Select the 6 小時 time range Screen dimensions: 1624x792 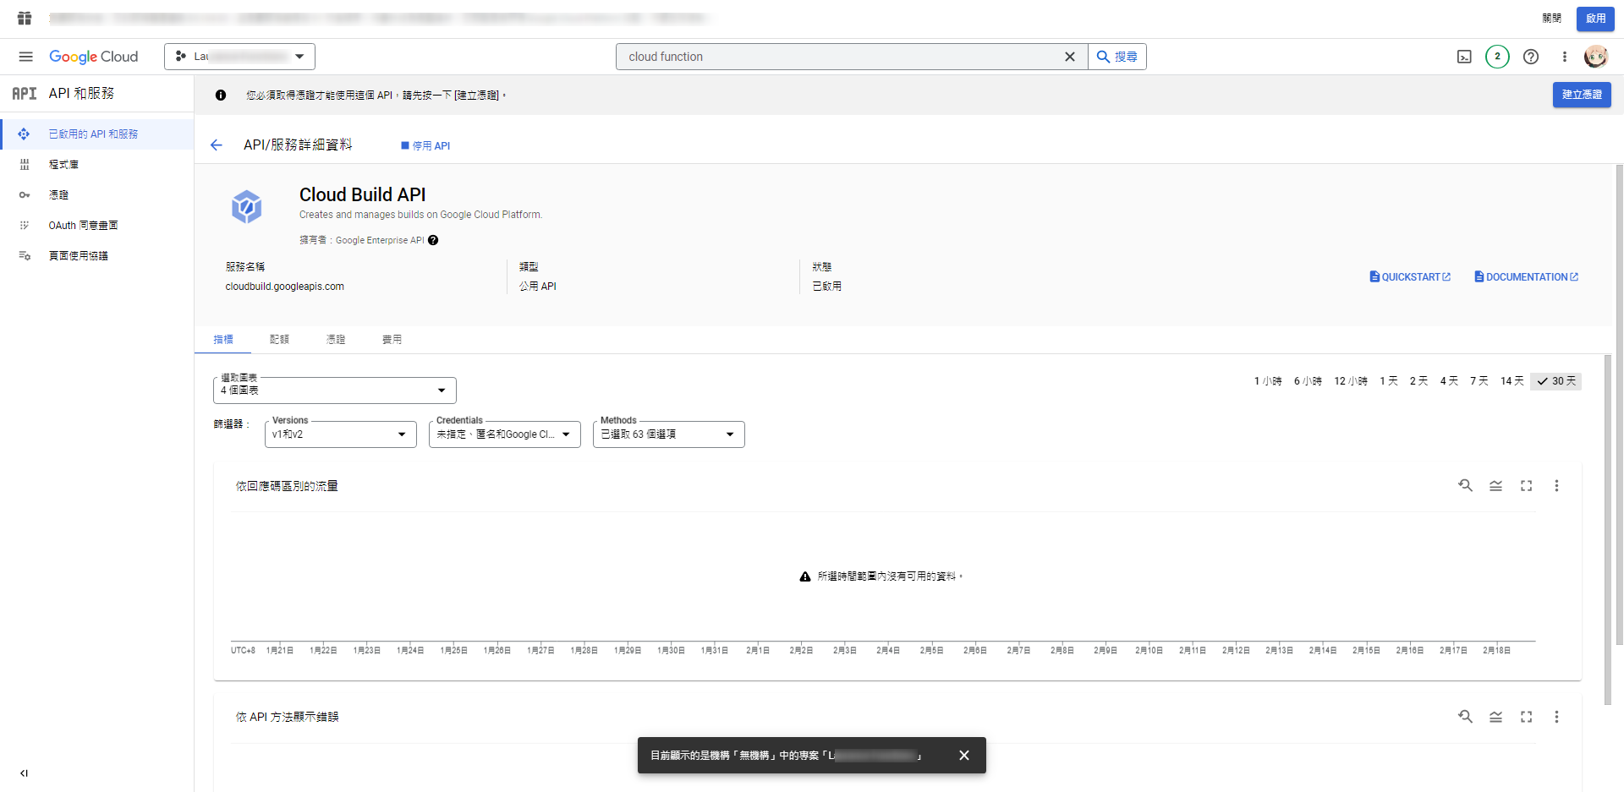pos(1308,381)
